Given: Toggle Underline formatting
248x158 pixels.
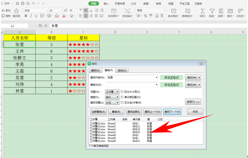Looking at the screenshot, I should pos(36,16).
